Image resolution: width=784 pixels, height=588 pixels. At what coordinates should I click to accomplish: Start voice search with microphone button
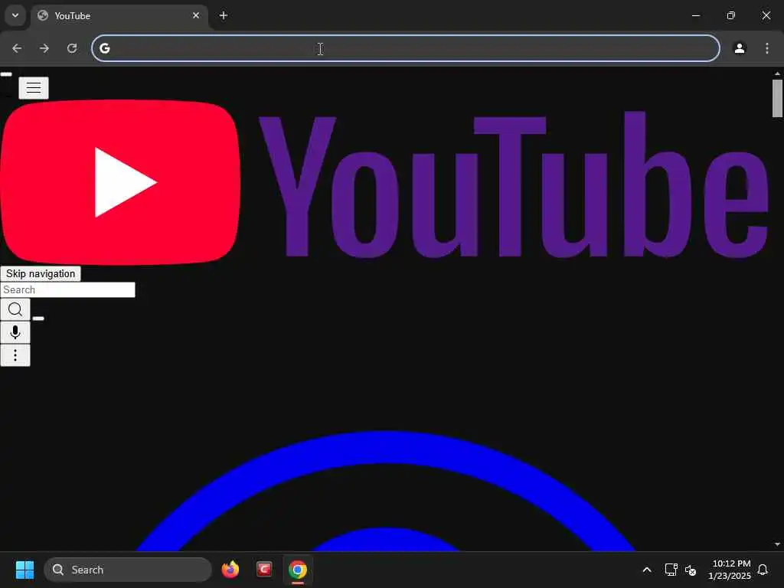click(x=15, y=332)
